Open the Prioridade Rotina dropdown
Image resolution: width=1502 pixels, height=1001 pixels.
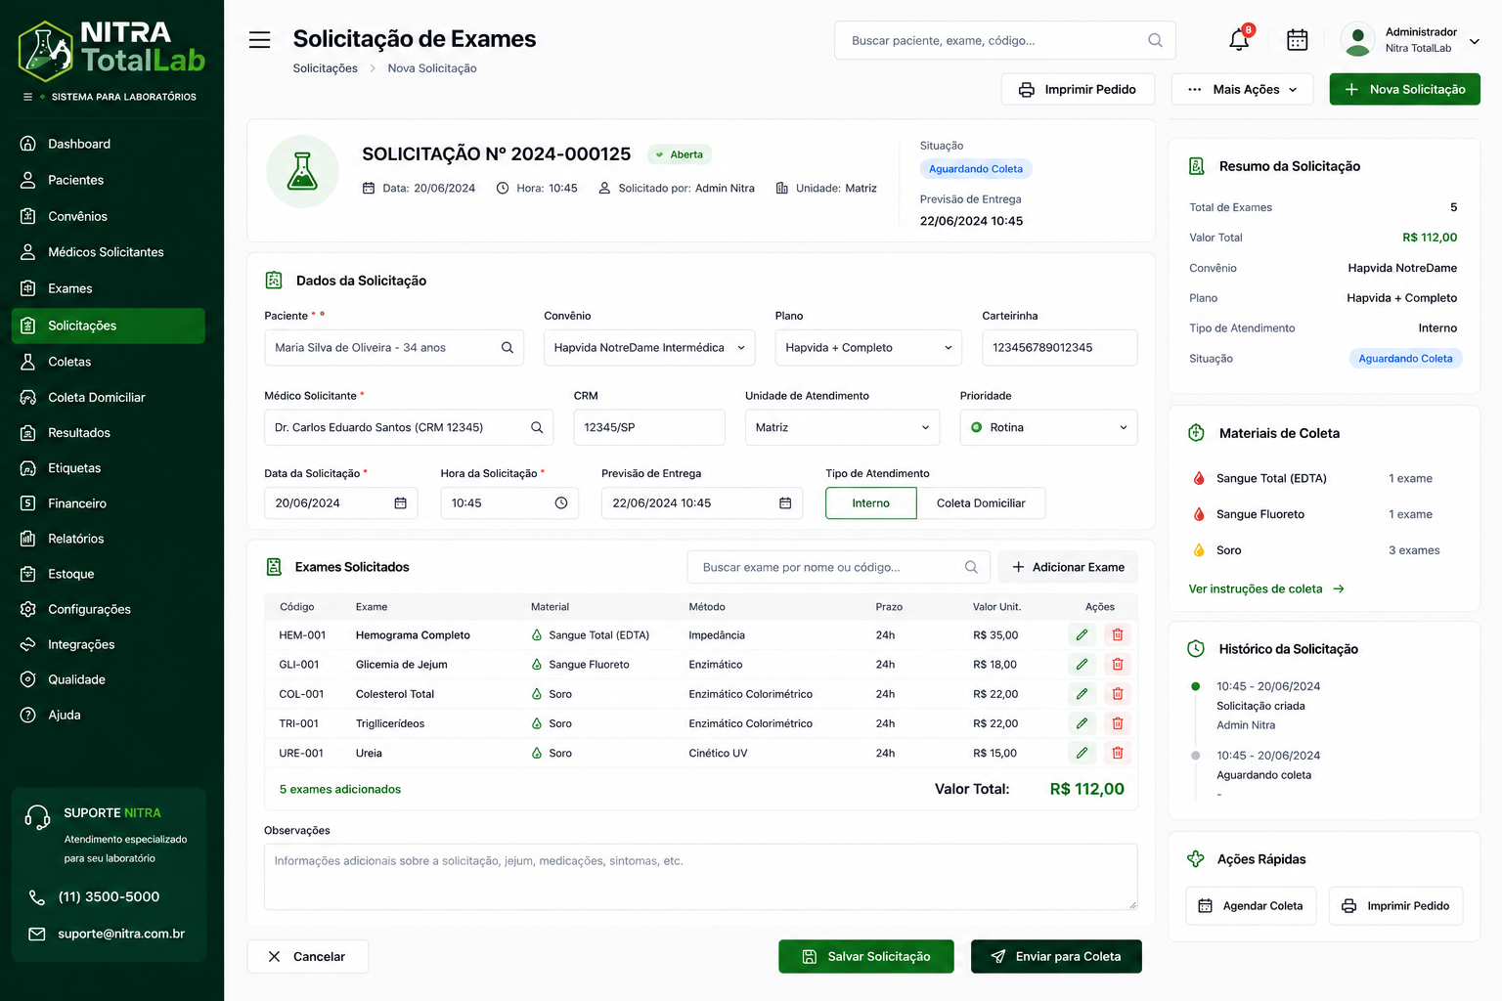(1048, 428)
